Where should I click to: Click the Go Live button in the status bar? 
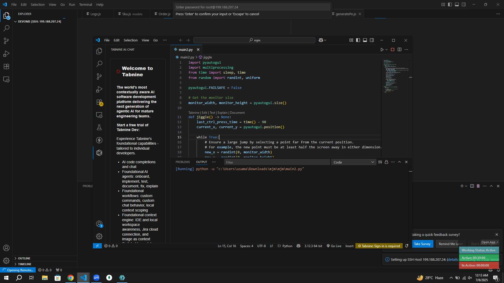(334, 246)
